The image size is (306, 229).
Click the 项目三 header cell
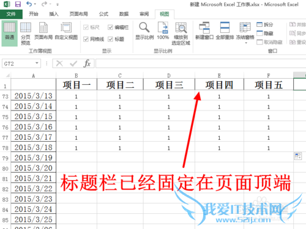pos(169,85)
